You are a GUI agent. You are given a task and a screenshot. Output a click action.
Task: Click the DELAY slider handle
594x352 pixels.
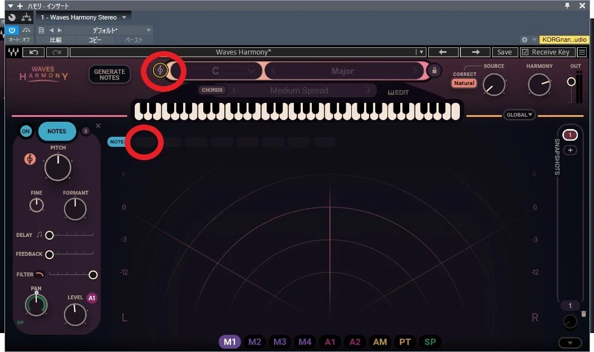pos(49,235)
